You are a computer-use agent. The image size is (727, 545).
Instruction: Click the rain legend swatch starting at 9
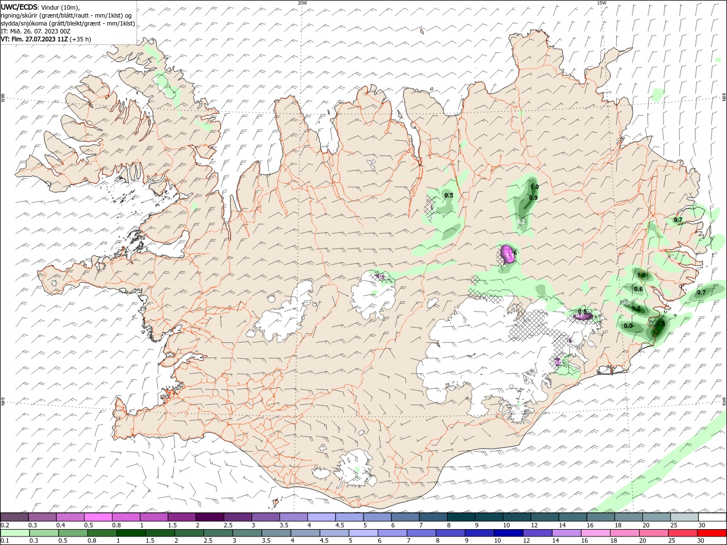click(x=479, y=533)
